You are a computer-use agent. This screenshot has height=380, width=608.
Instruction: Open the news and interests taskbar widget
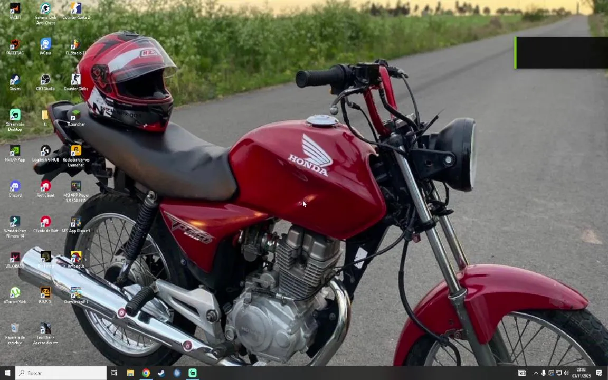[522, 373]
